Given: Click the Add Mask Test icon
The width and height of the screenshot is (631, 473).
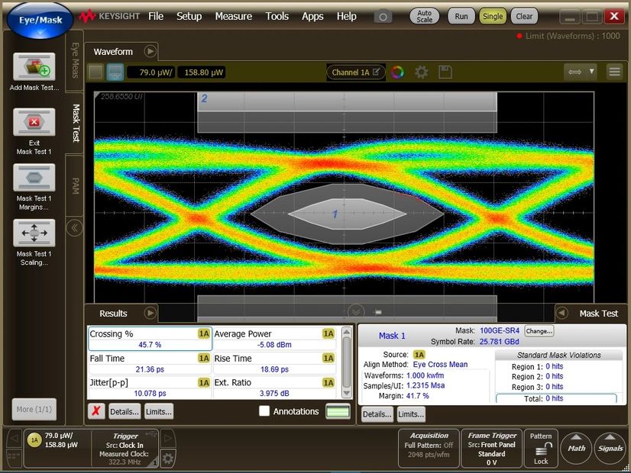Looking at the screenshot, I should [x=34, y=69].
